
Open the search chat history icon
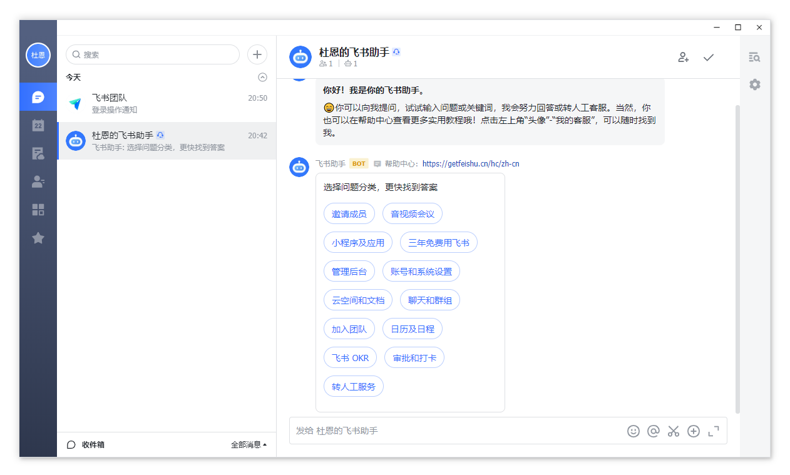tap(755, 57)
